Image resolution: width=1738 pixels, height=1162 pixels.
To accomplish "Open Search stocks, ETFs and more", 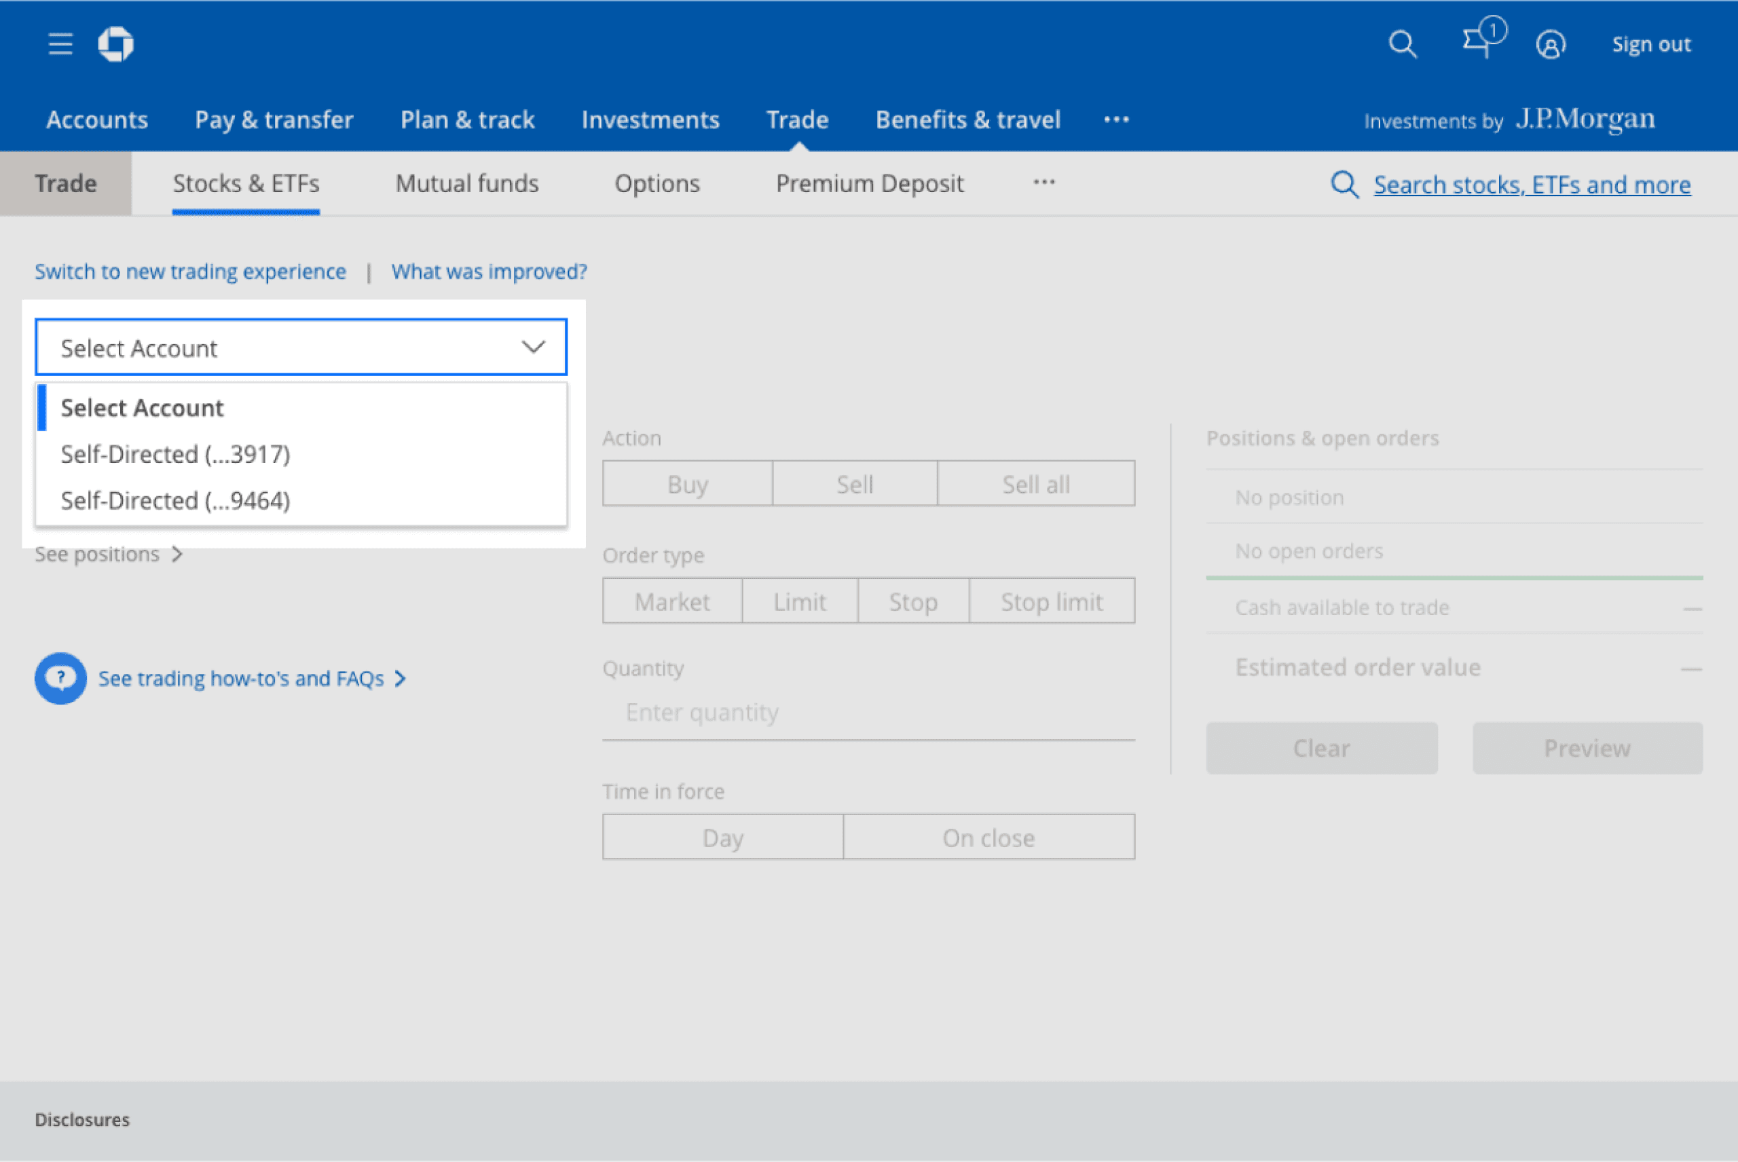I will pos(1533,185).
